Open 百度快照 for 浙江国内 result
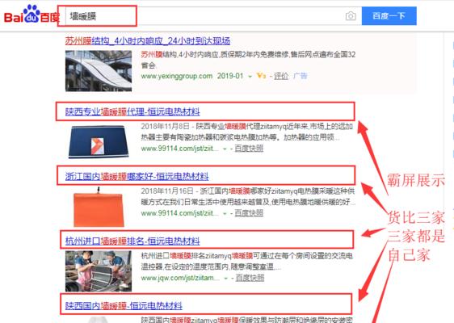The width and height of the screenshot is (454, 323). [249, 213]
